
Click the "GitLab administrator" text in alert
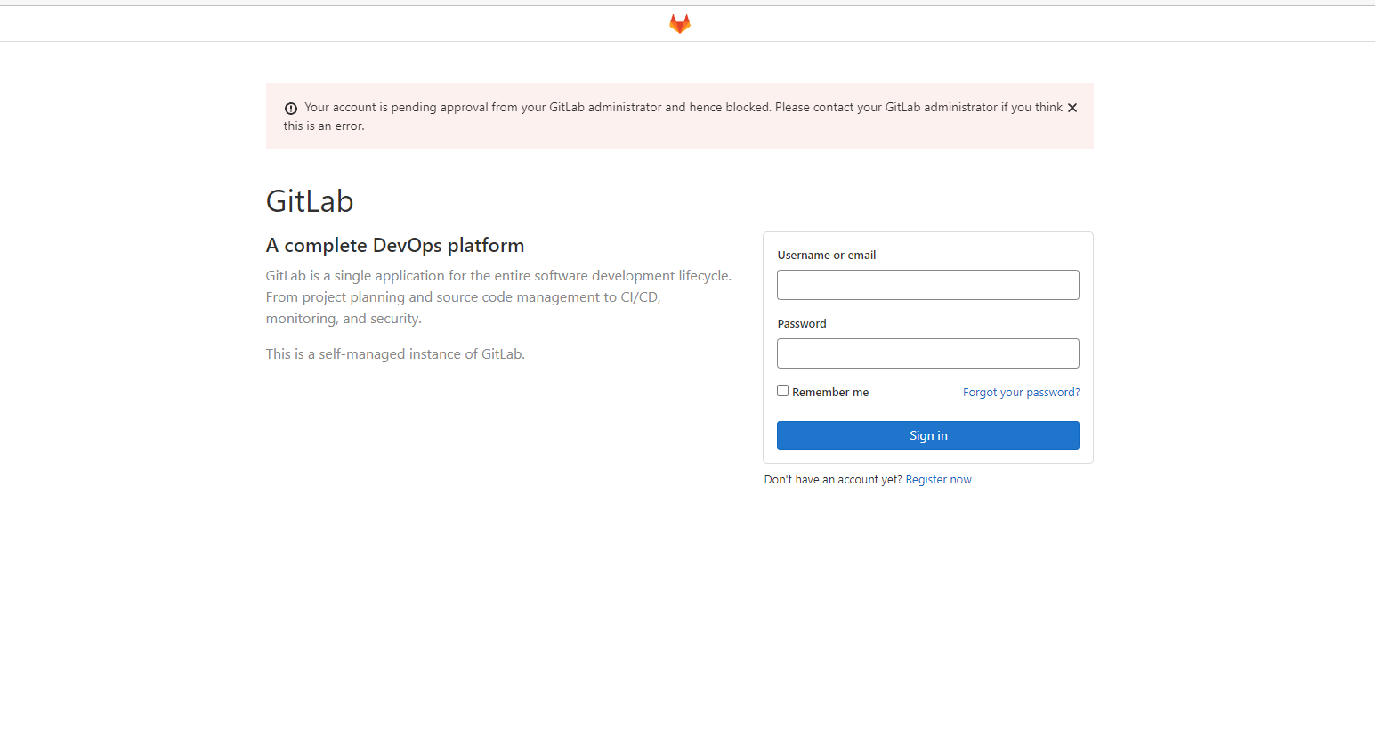[605, 108]
